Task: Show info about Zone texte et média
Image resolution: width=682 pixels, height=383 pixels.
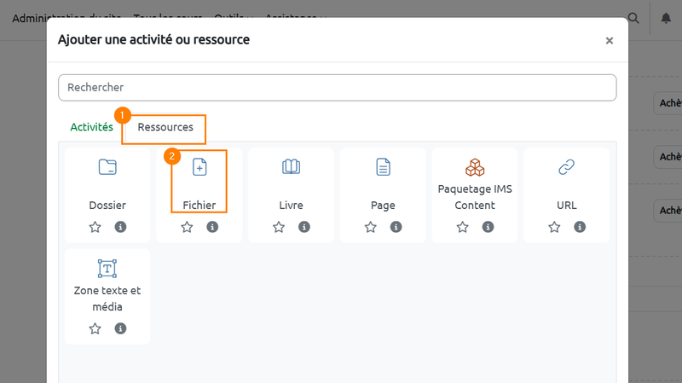Action: (120, 328)
